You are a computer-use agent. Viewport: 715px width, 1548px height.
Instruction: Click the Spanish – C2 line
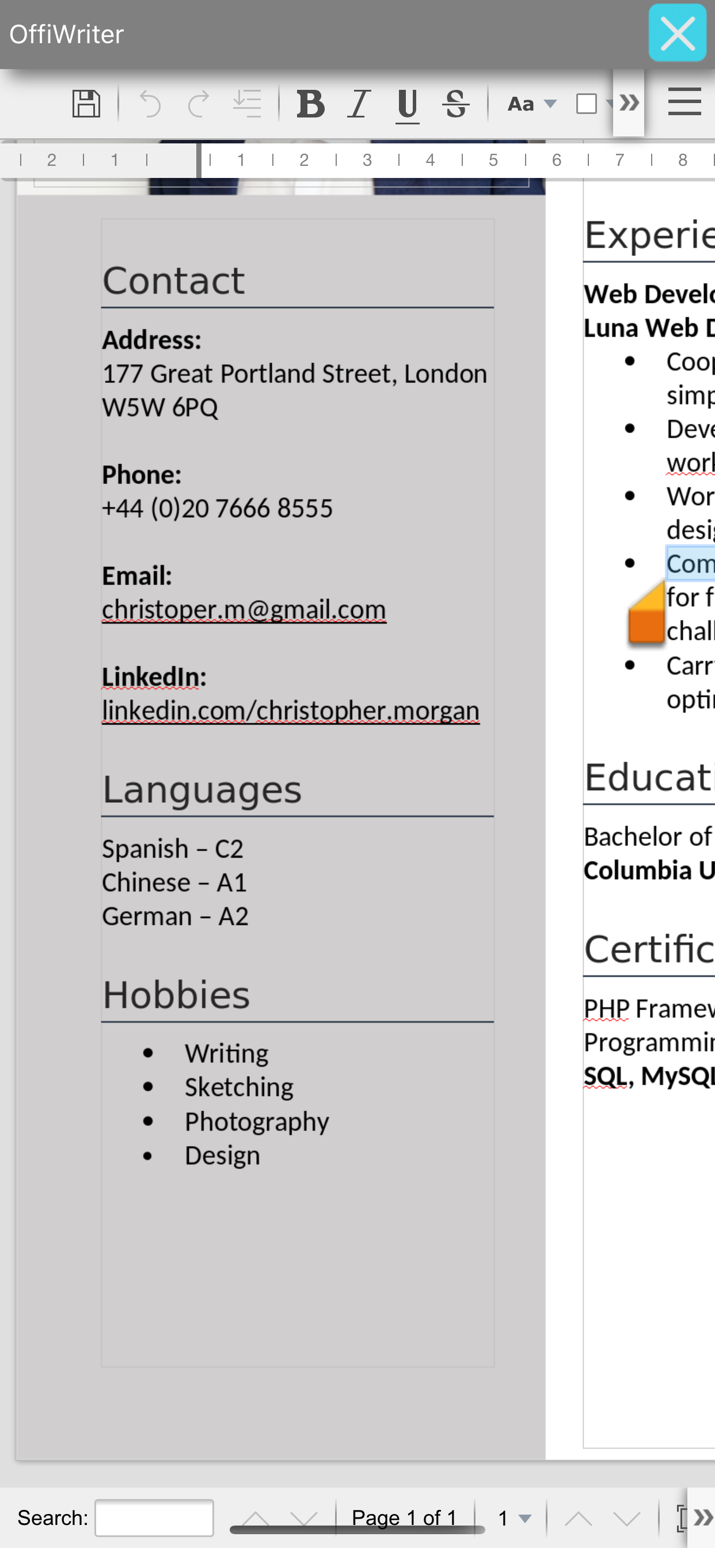click(173, 849)
